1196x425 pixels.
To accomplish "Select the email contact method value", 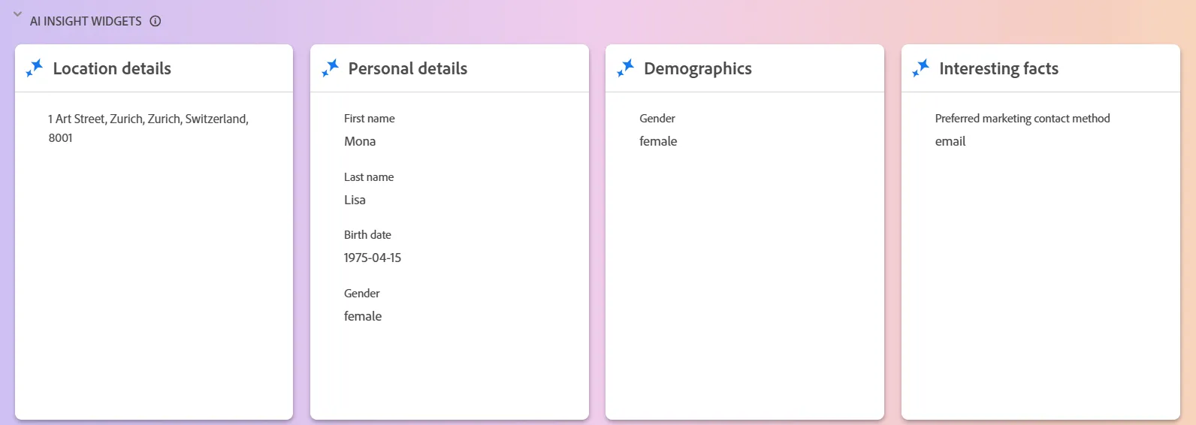I will coord(950,141).
